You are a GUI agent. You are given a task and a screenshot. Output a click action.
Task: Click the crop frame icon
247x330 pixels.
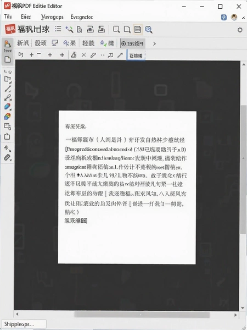tap(111, 55)
